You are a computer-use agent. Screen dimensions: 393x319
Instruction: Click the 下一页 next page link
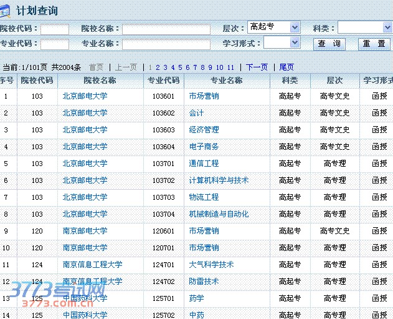257,67
